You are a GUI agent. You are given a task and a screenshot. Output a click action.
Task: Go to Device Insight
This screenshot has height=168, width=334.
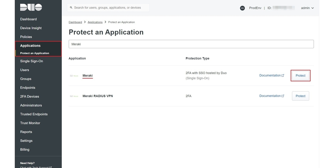tap(31, 28)
